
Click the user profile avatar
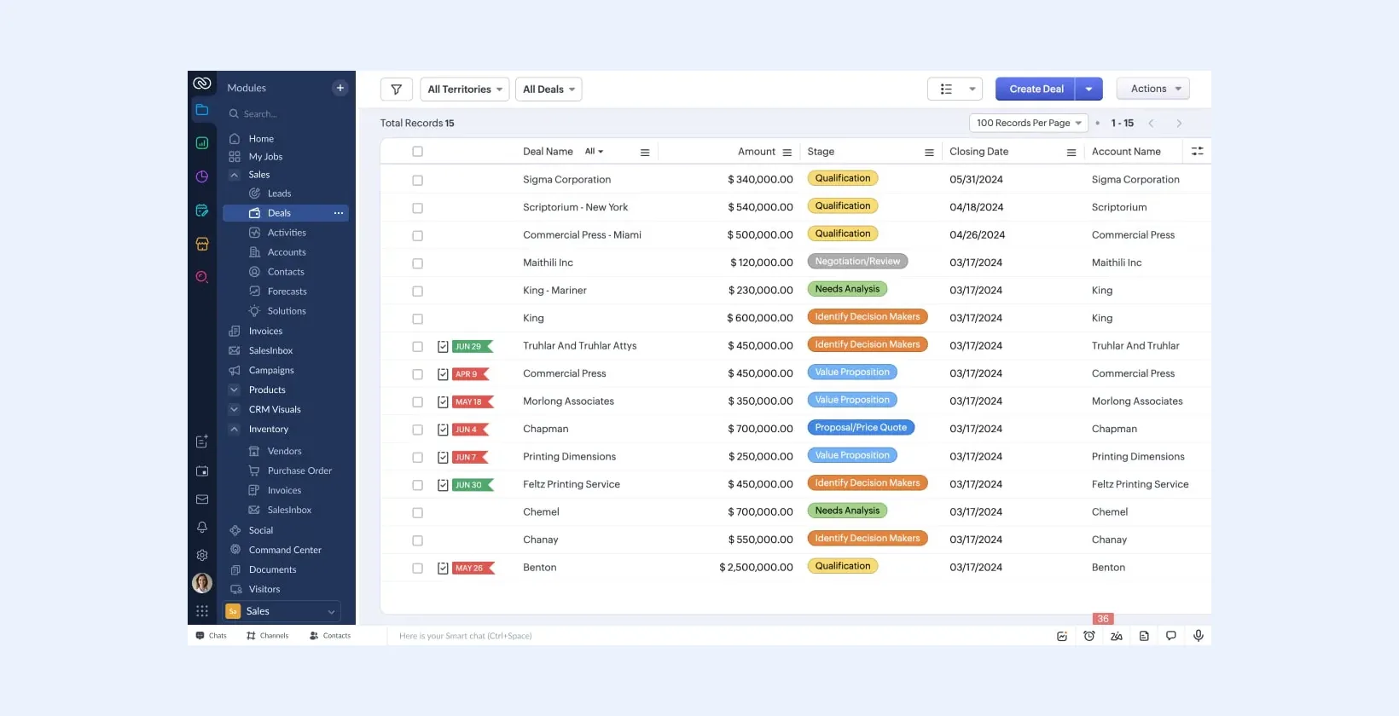[202, 583]
